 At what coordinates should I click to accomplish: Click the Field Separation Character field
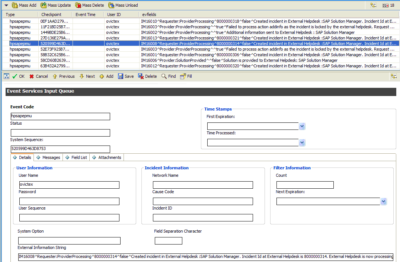coord(168,241)
